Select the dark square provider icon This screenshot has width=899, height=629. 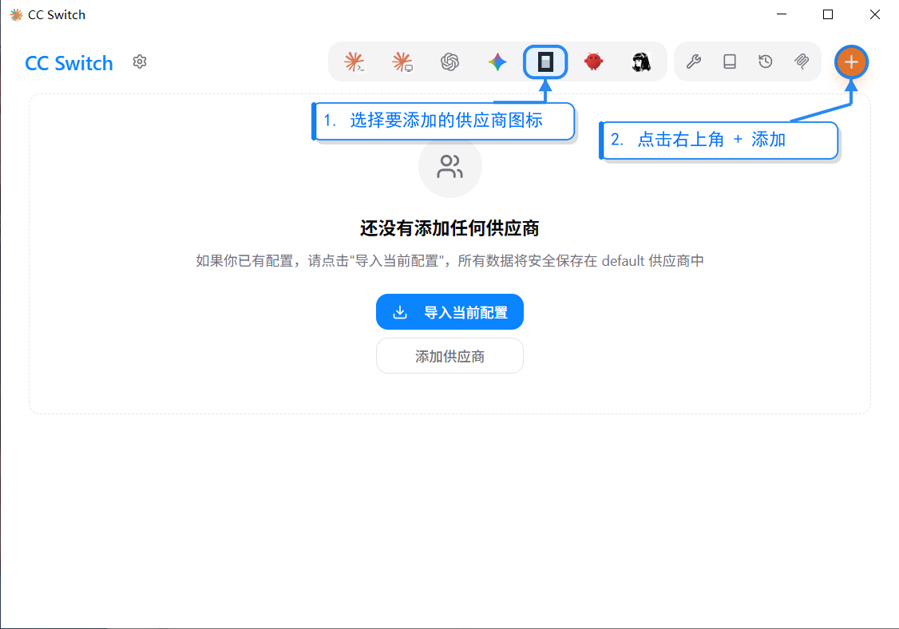click(x=545, y=61)
